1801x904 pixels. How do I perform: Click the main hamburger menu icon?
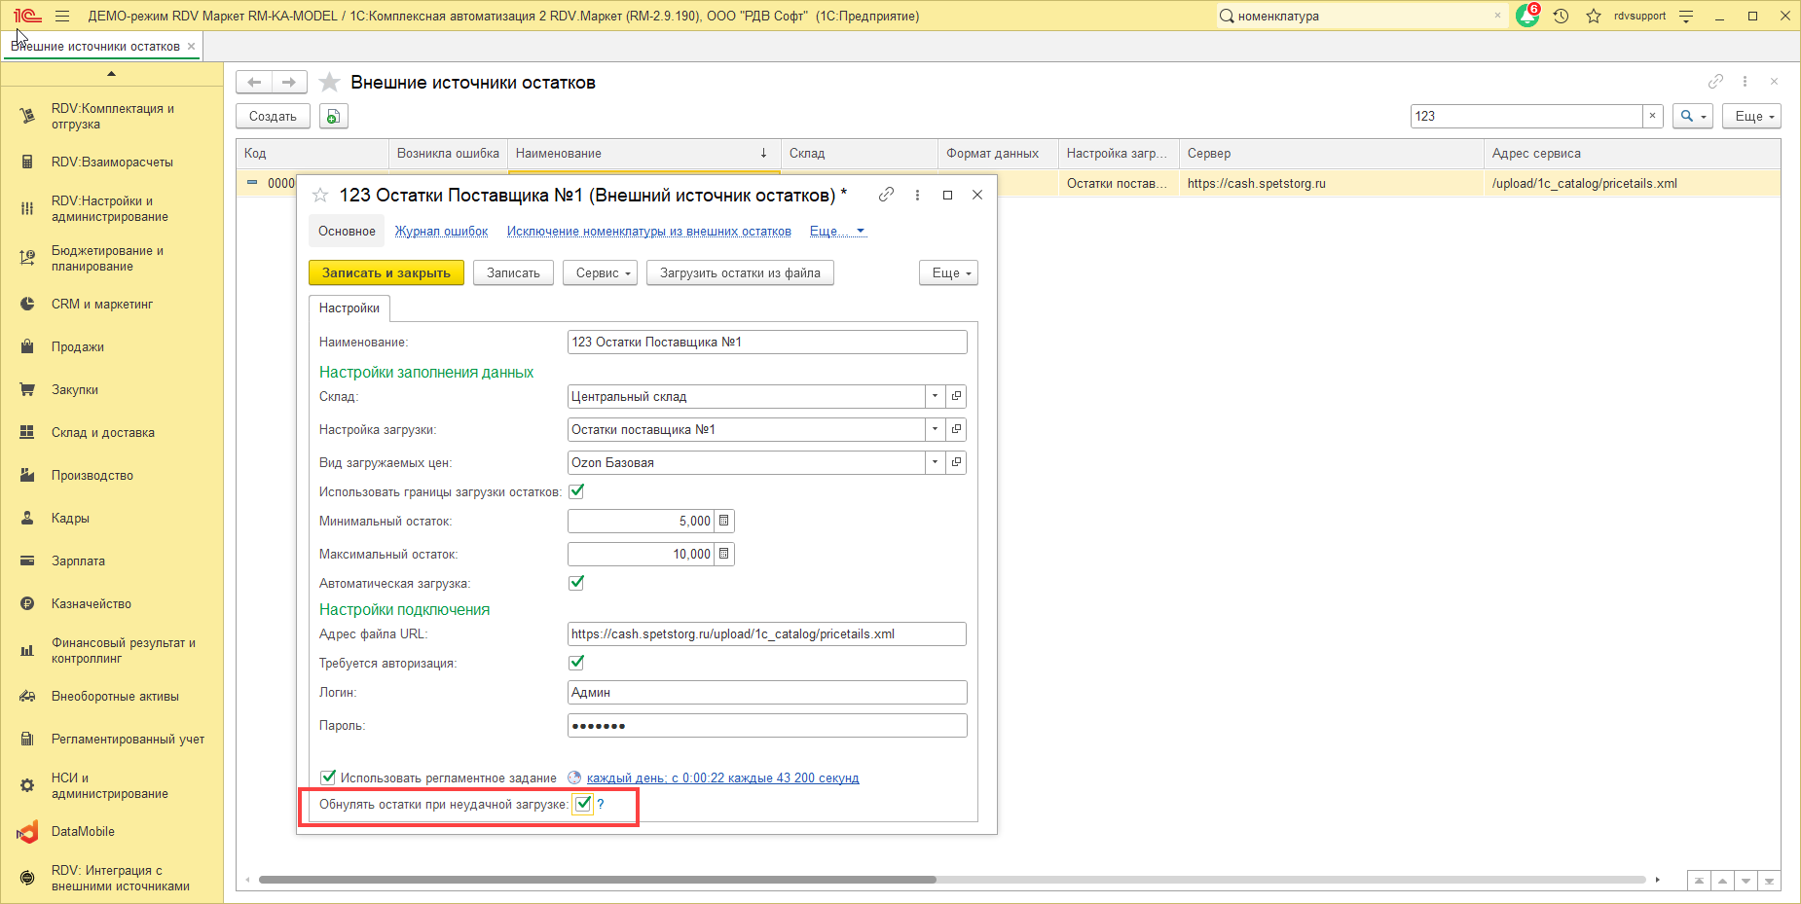[x=62, y=16]
